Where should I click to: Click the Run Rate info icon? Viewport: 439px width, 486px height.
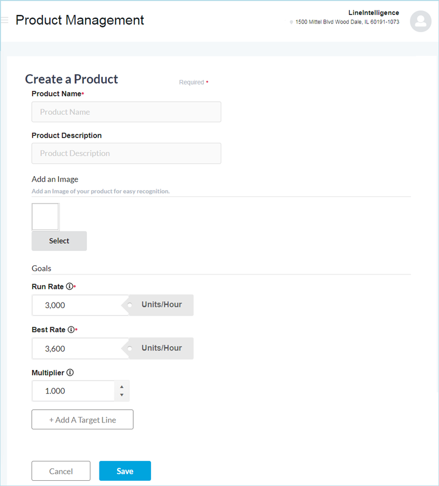[69, 286]
